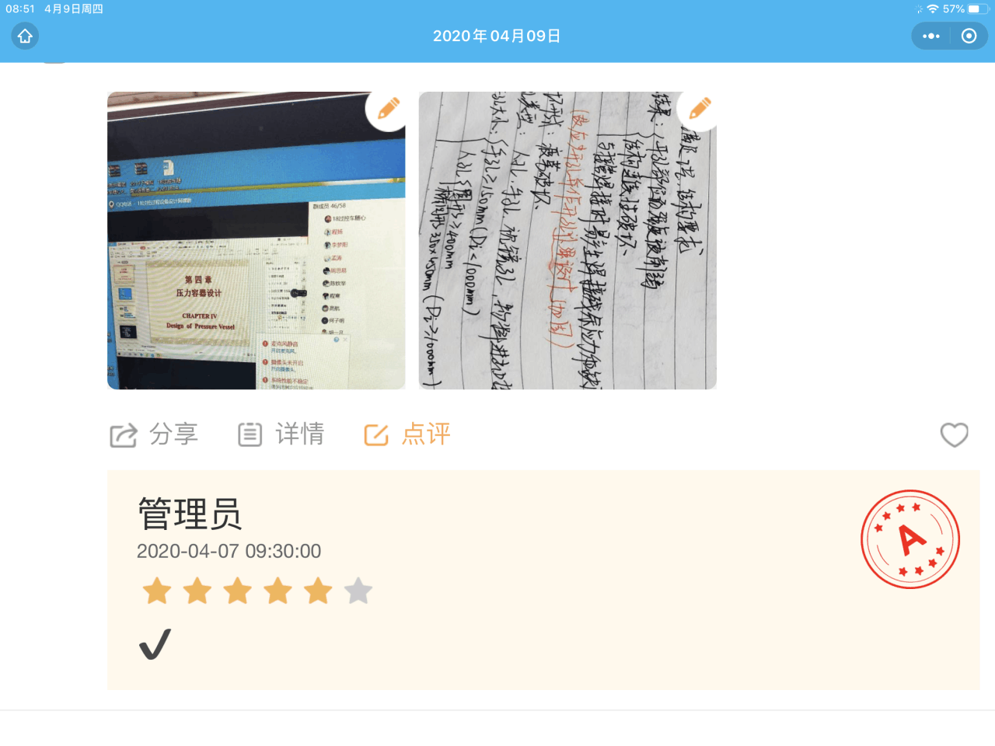Click the red A grade stamp
Screen dimensions: 995x746
(x=910, y=539)
